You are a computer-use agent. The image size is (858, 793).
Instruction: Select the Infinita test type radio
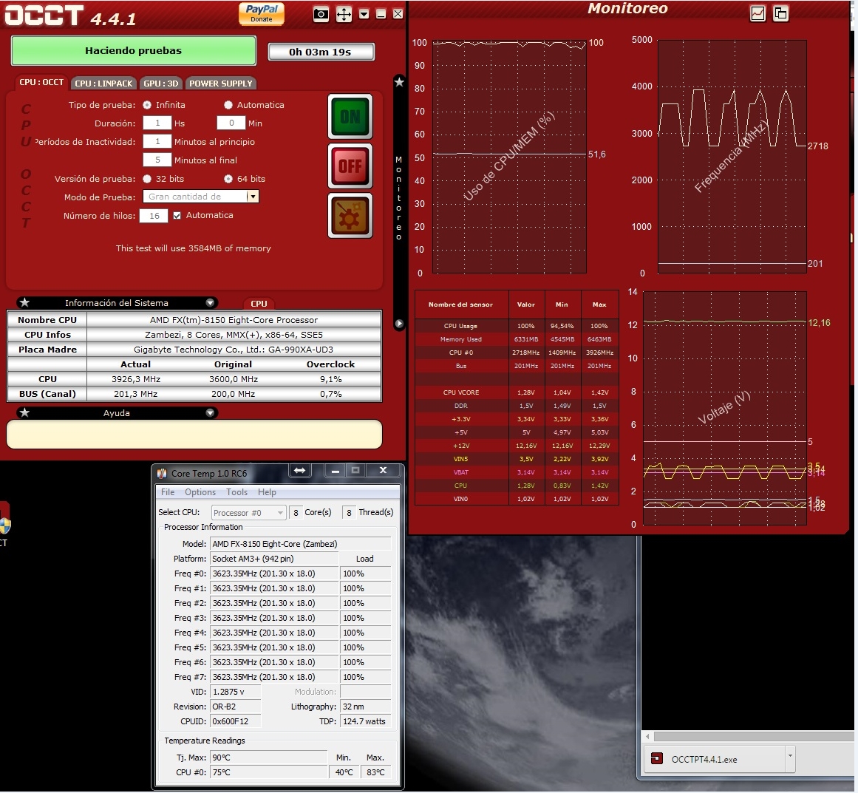click(x=147, y=105)
